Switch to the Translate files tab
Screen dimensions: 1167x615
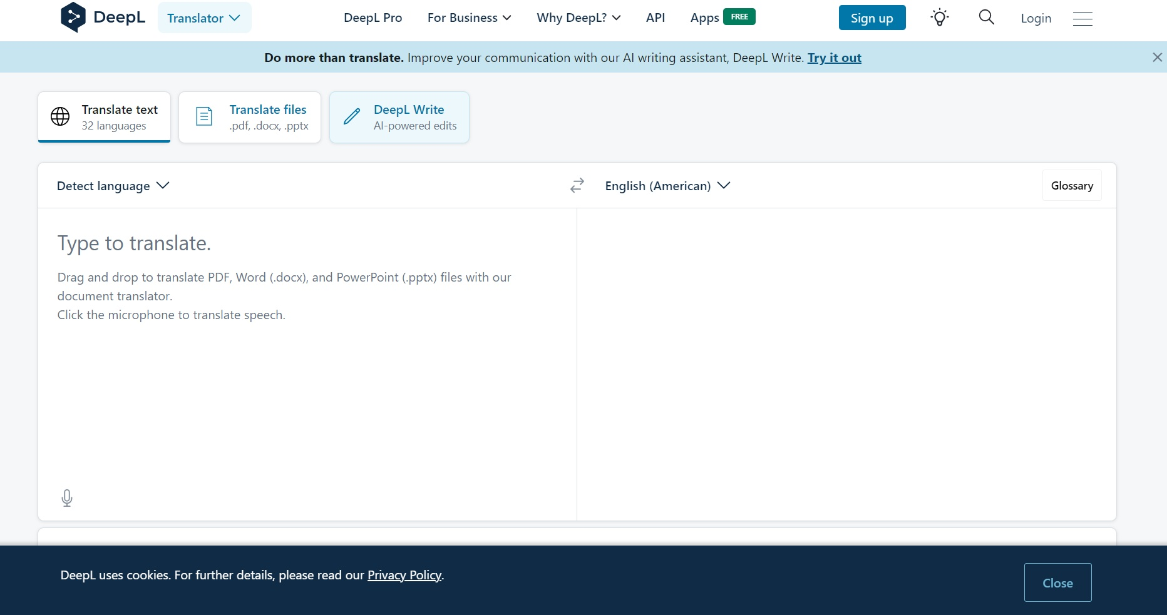[x=250, y=117]
